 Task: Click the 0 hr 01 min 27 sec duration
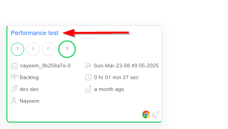[116, 77]
